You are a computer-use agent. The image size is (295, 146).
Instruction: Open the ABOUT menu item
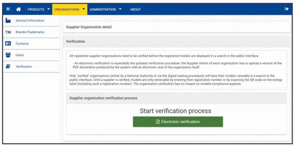[x=135, y=9]
